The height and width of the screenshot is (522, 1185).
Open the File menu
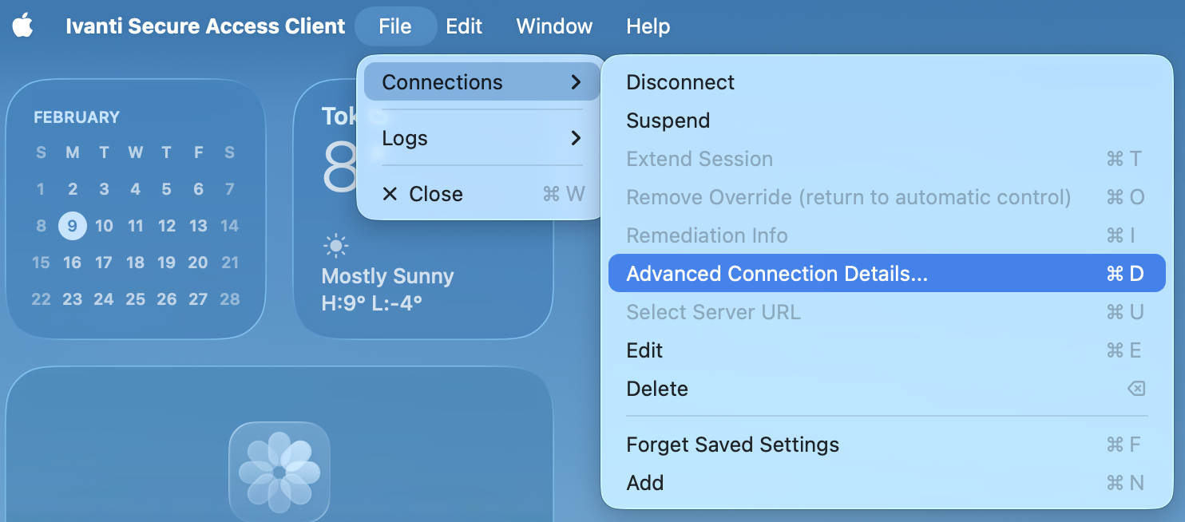395,26
